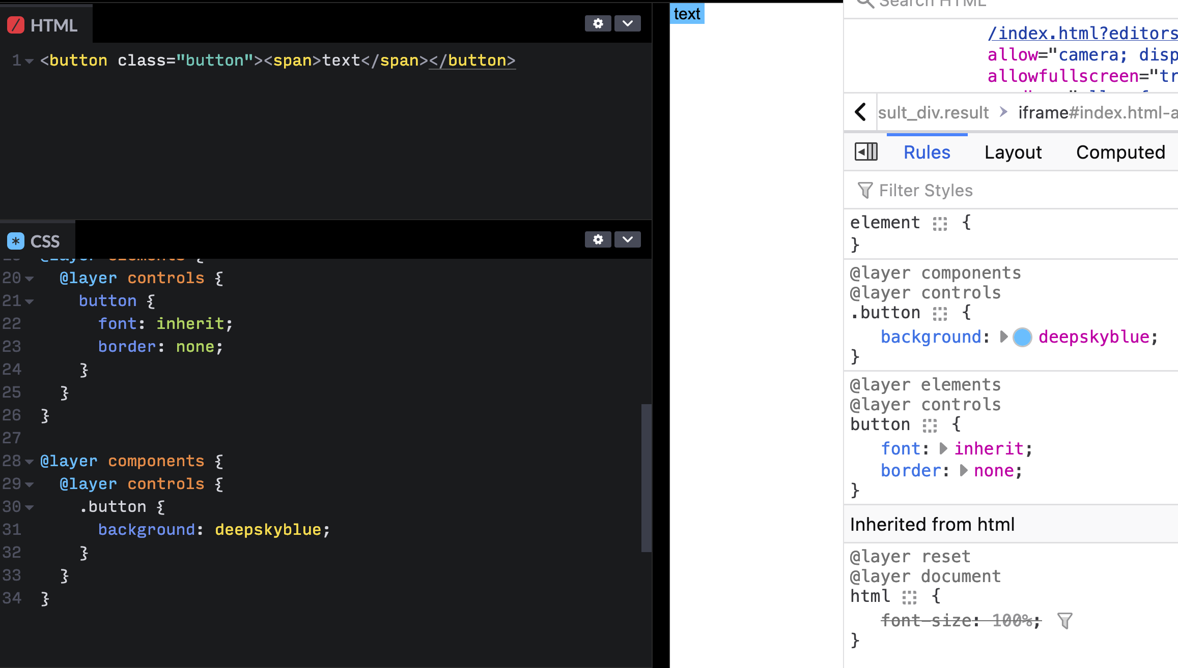1178x668 pixels.
Task: Expand the background shorthand property arrow
Action: (1003, 337)
